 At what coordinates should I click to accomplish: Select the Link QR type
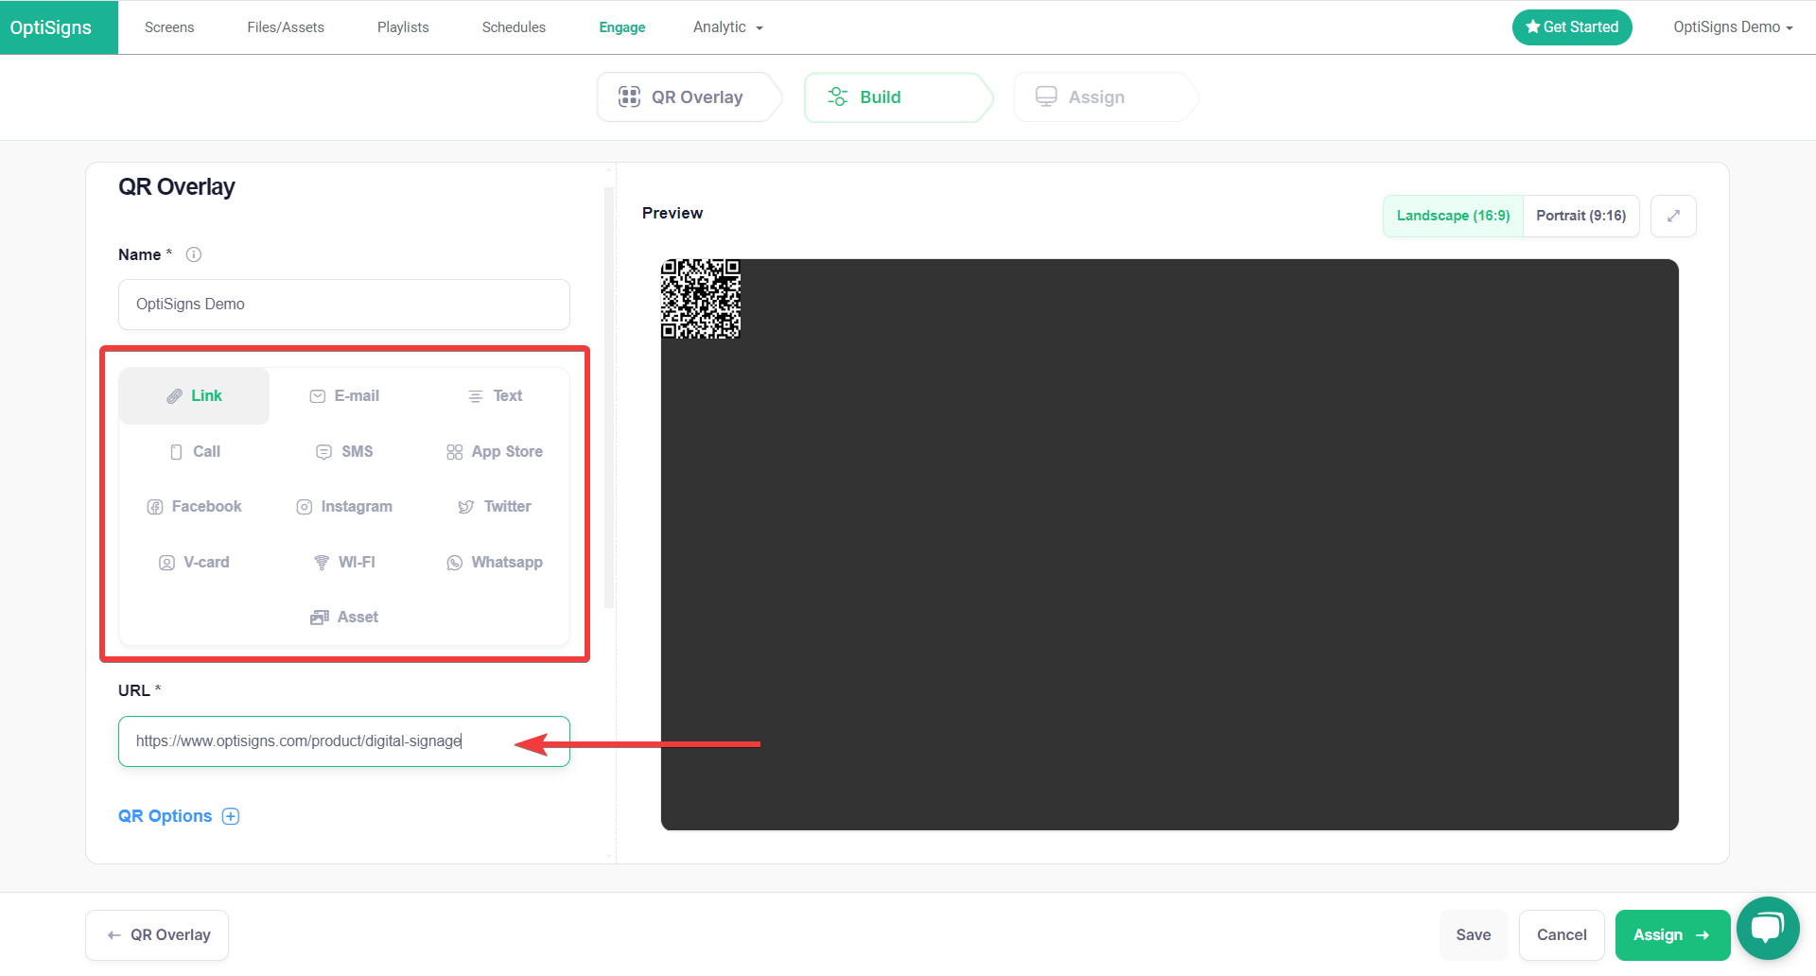pos(194,396)
